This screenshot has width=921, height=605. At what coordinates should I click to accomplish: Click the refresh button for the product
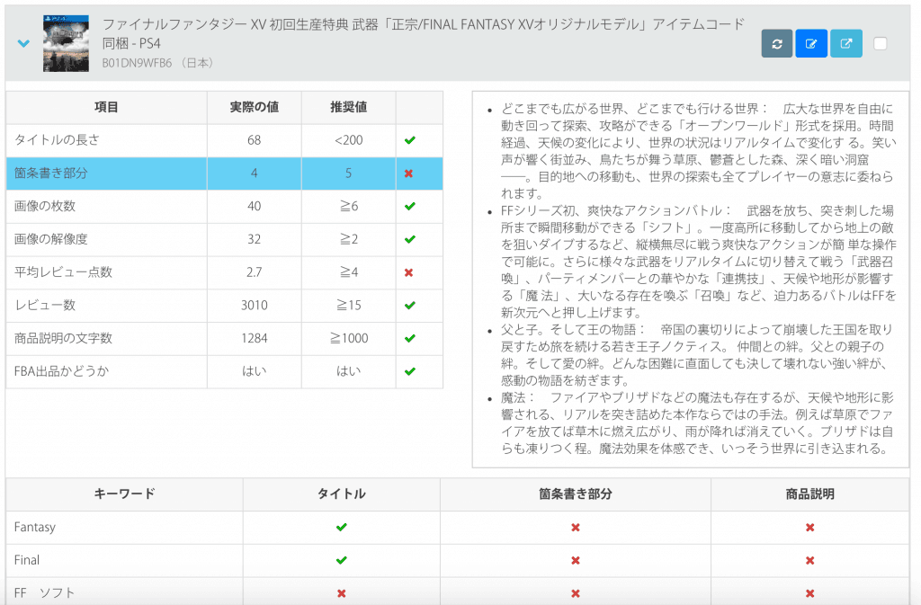777,43
